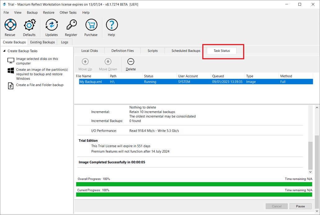This screenshot has height=215, width=320.
Task: Open the Other Tasks menu
Action: click(68, 12)
